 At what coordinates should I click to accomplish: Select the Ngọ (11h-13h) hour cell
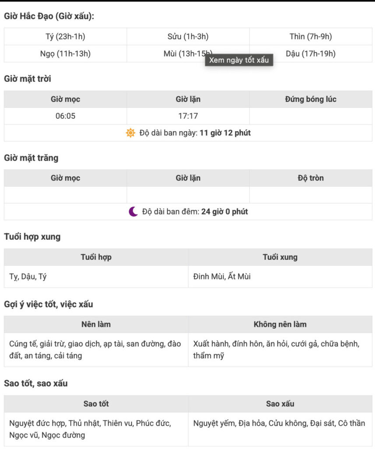[x=66, y=53]
